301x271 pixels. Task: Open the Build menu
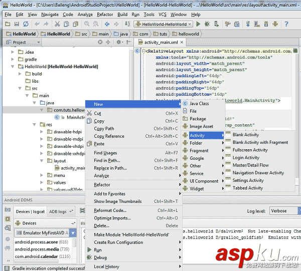(122, 15)
